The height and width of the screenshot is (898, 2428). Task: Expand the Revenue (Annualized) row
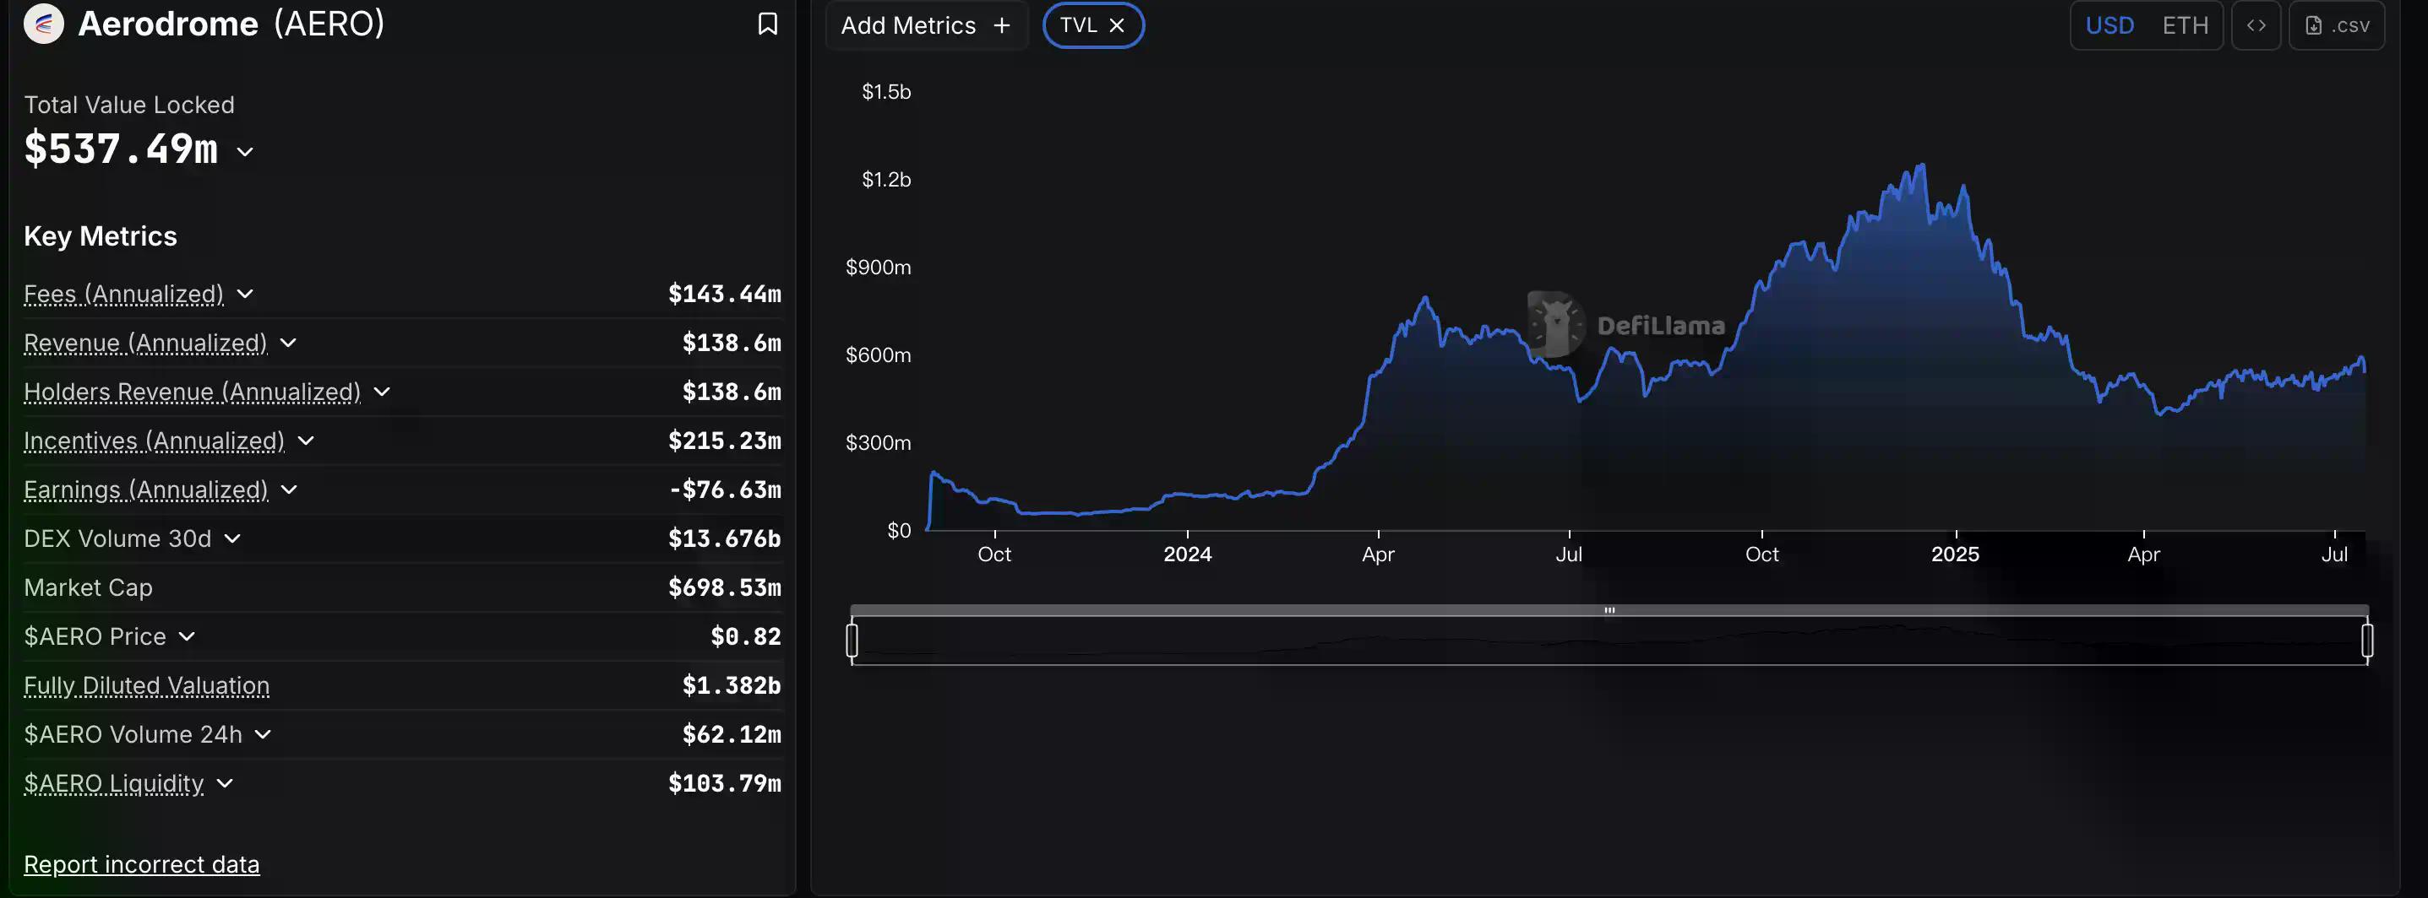(288, 343)
